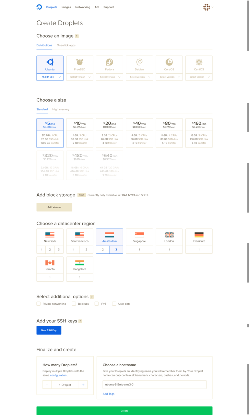Image resolution: width=249 pixels, height=415 pixels.
Task: Tick the Backups option checkbox
Action: [x=74, y=304]
